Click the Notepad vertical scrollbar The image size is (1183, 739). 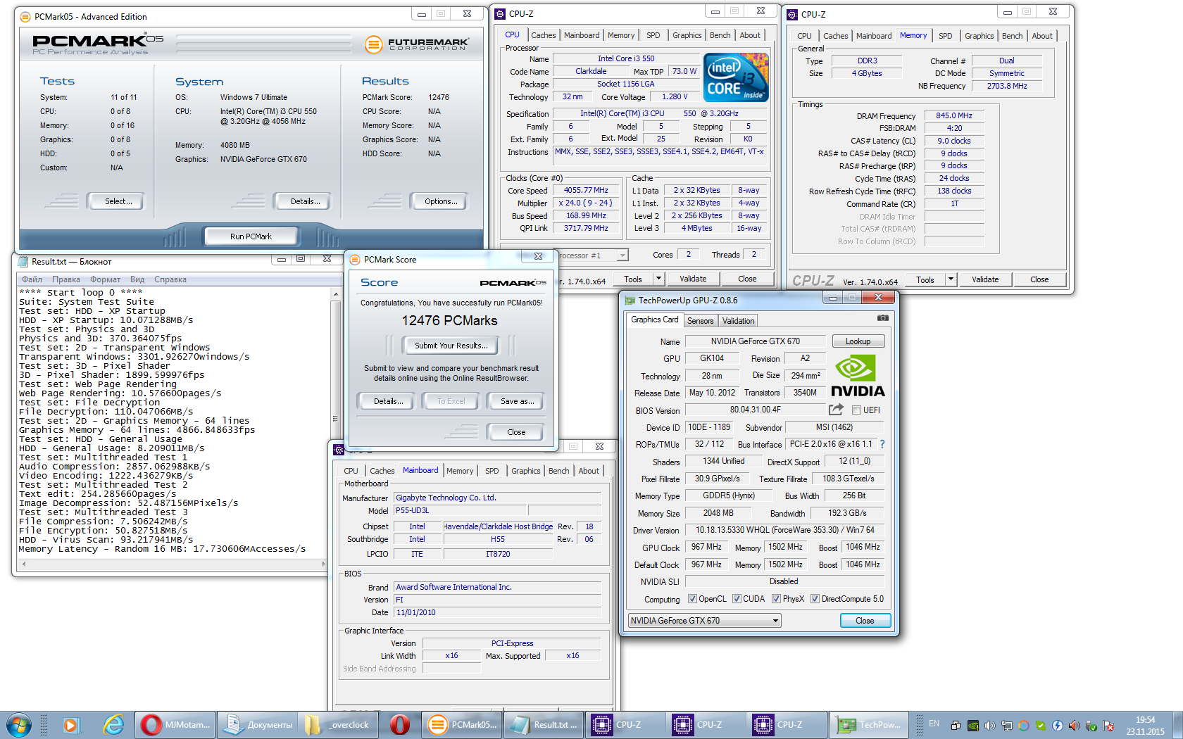click(x=335, y=422)
